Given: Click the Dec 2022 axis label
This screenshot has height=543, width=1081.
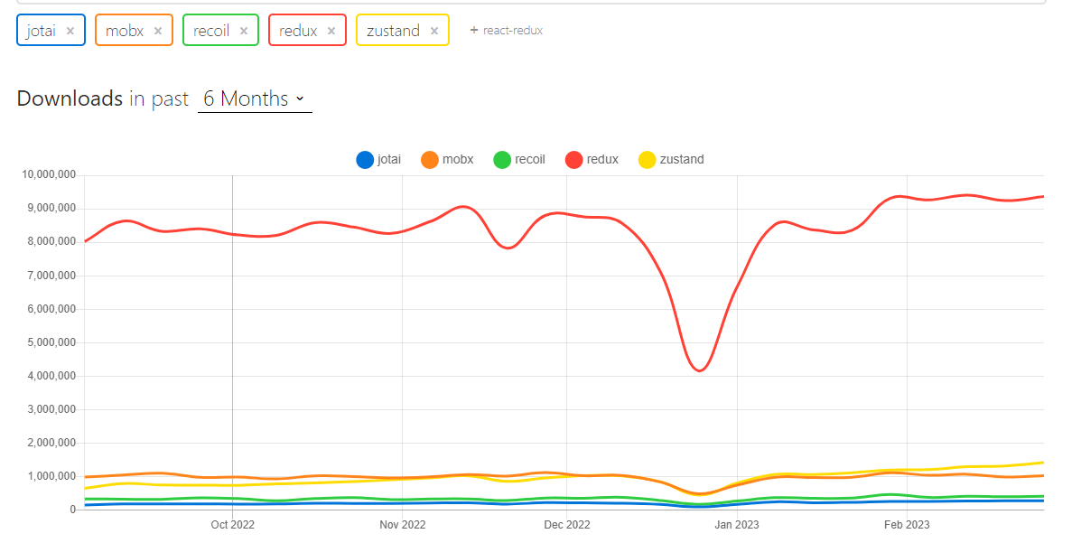Looking at the screenshot, I should (567, 525).
